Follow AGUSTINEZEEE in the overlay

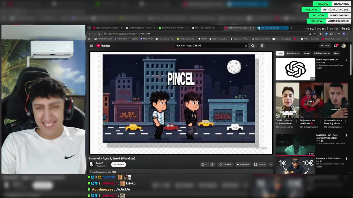point(316,21)
